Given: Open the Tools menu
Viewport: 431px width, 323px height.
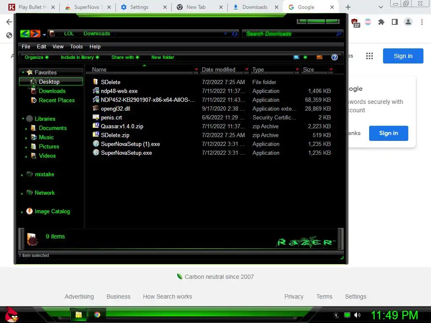Looking at the screenshot, I should [77, 46].
